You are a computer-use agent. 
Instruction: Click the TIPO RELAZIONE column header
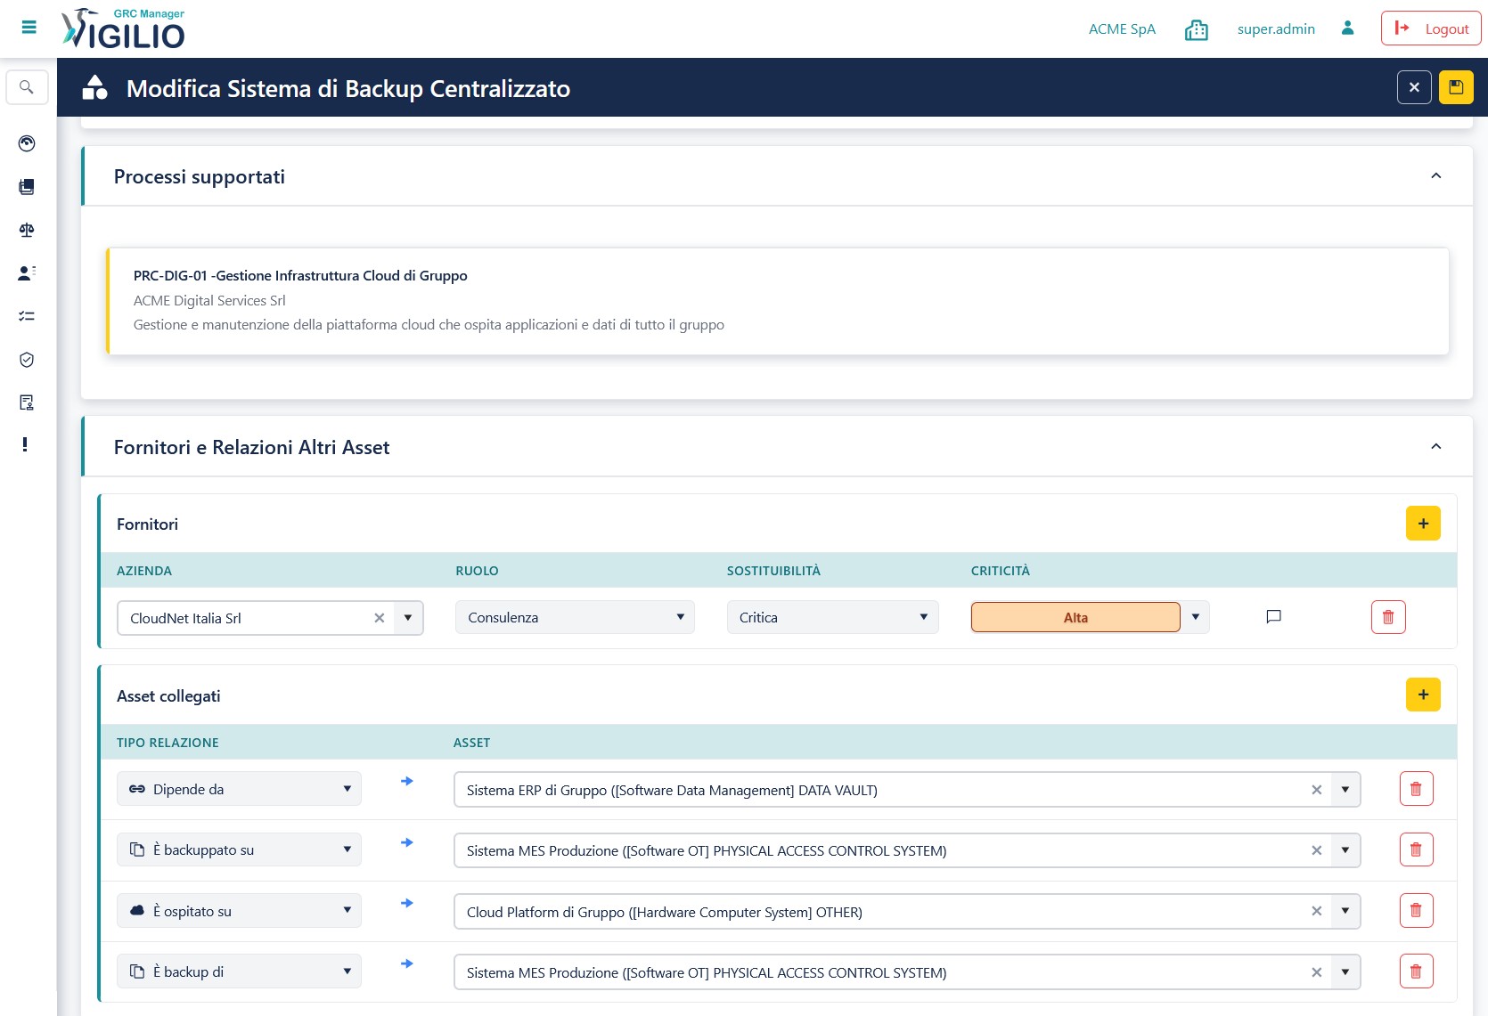point(168,743)
